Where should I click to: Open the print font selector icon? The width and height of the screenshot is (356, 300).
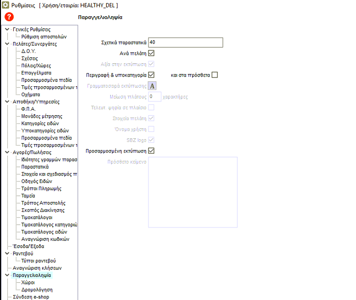[x=152, y=86]
